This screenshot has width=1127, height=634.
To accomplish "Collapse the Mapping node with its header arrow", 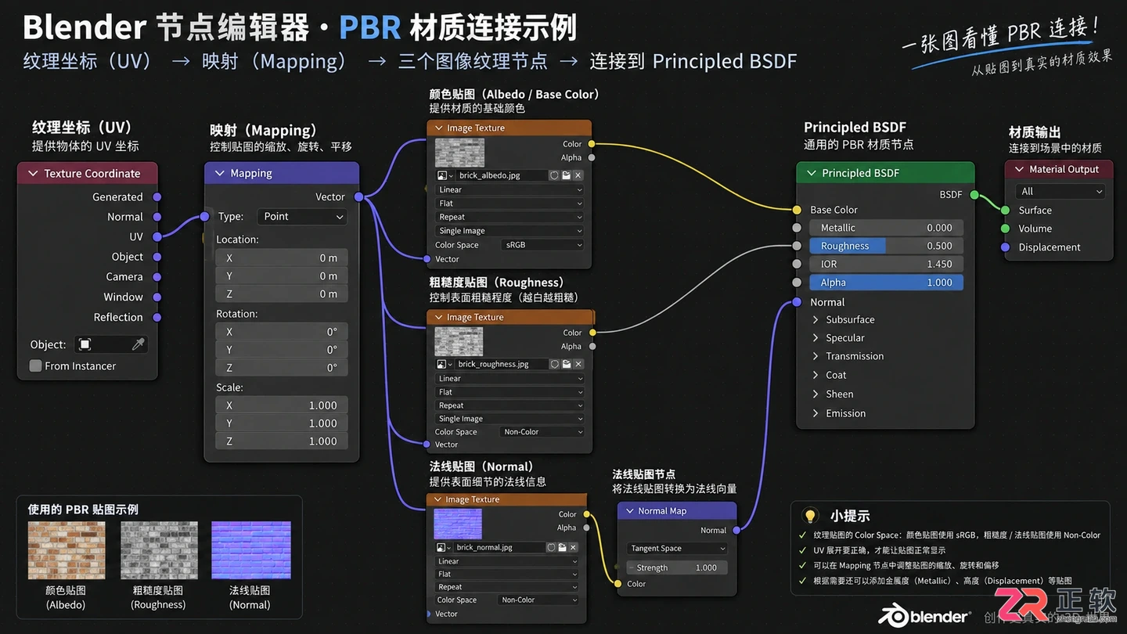I will pos(219,173).
